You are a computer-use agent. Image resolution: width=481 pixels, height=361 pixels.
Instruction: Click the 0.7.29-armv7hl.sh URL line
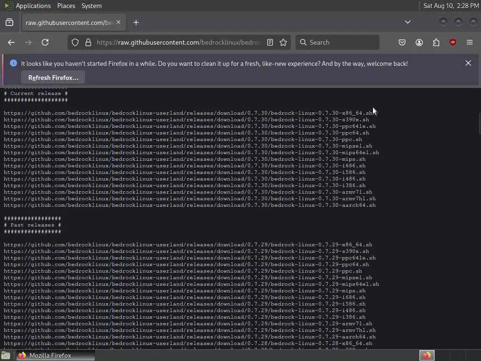[190, 330]
